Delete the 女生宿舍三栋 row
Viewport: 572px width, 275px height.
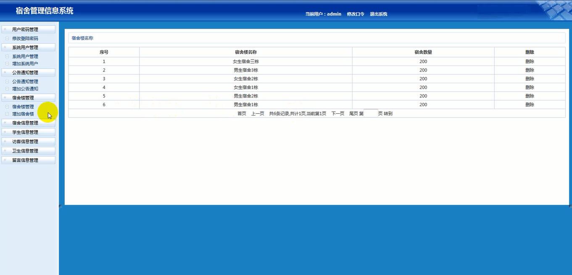pos(530,61)
